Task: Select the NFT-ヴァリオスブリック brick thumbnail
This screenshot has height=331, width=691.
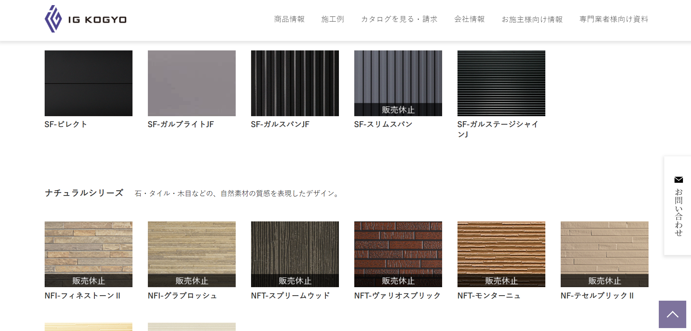Action: 398,254
